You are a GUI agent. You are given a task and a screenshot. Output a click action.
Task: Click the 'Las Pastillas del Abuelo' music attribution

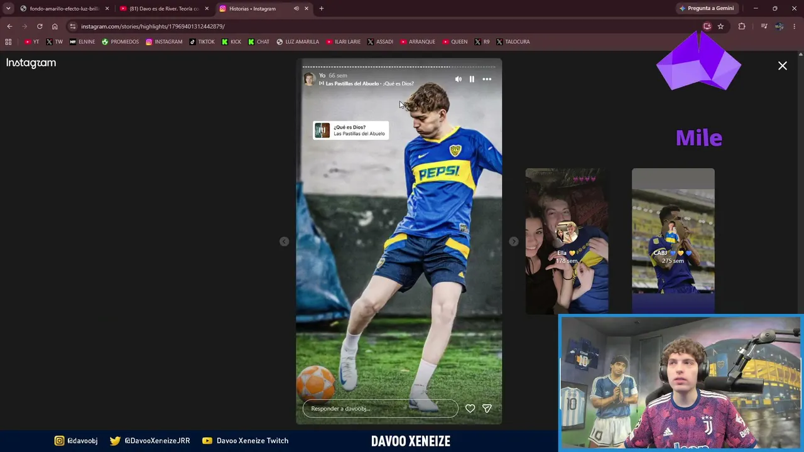352,83
